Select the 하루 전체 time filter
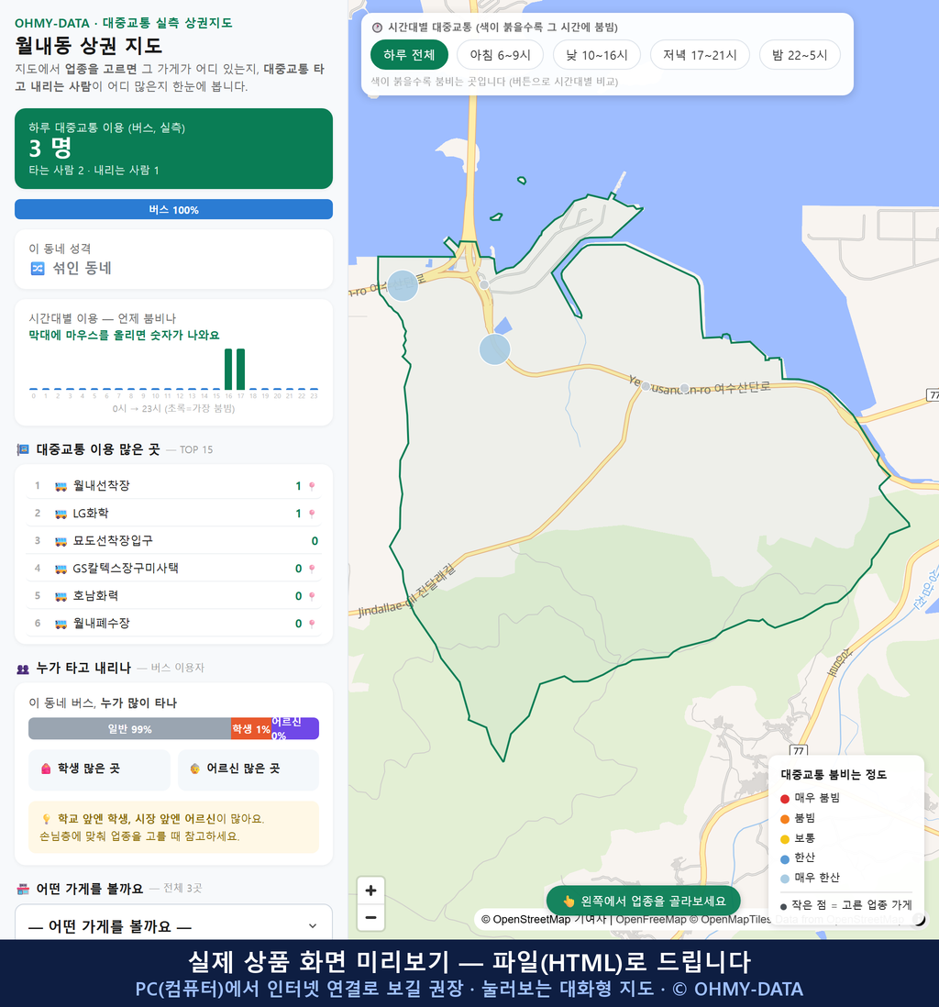This screenshot has height=1007, width=939. tap(409, 55)
